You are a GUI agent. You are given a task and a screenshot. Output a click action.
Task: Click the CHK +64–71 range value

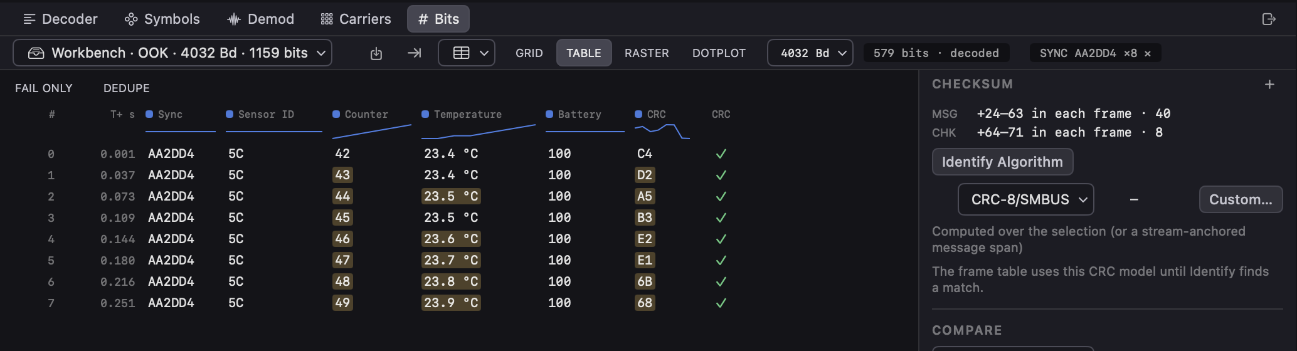click(1070, 132)
